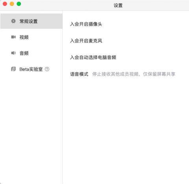Minimize the settings window with yellow button
This screenshot has width=189, height=184.
(12, 4)
